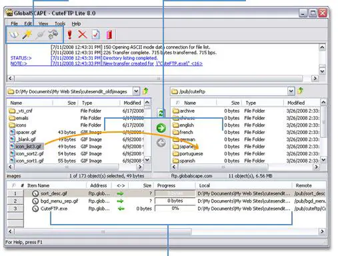Select queue row 2 bgd_menu_sep.gif
The height and width of the screenshot is (256, 338).
pyautogui.click(x=167, y=201)
